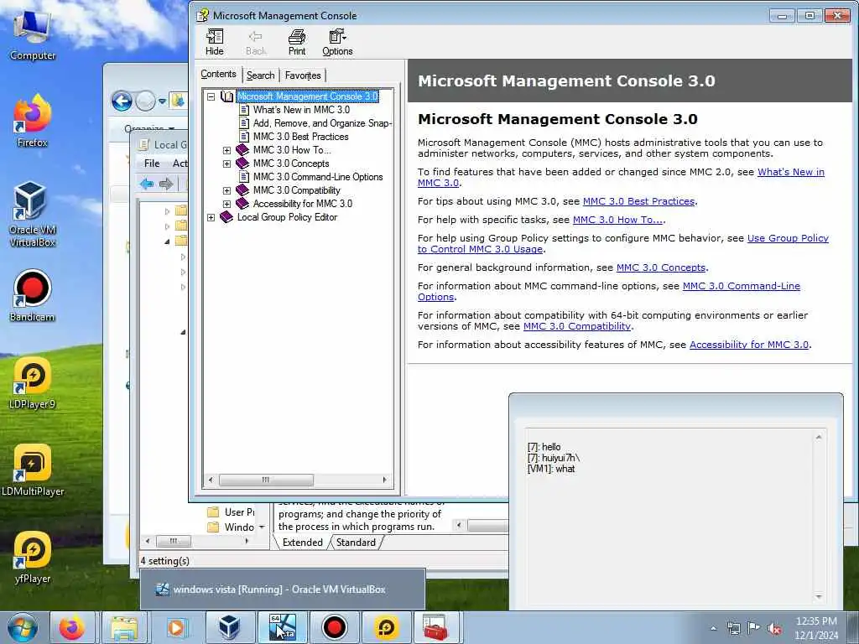Select Add, Remove, and Organize Snap- topic

322,123
